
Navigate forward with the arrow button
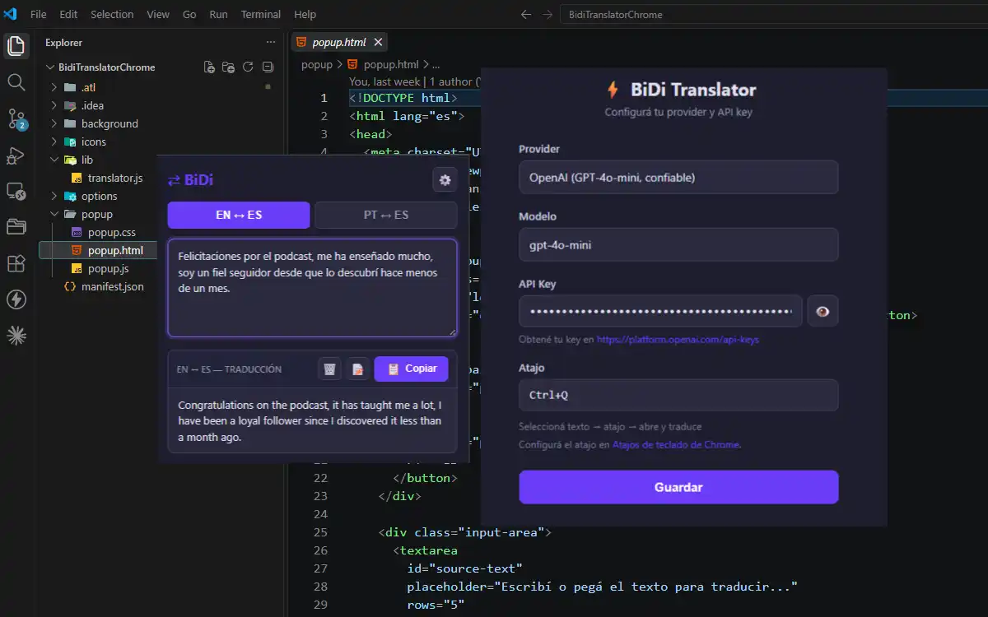pos(548,15)
